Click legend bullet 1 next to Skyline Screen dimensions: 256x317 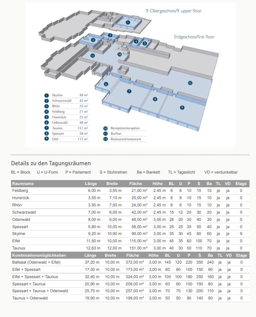click(x=46, y=95)
